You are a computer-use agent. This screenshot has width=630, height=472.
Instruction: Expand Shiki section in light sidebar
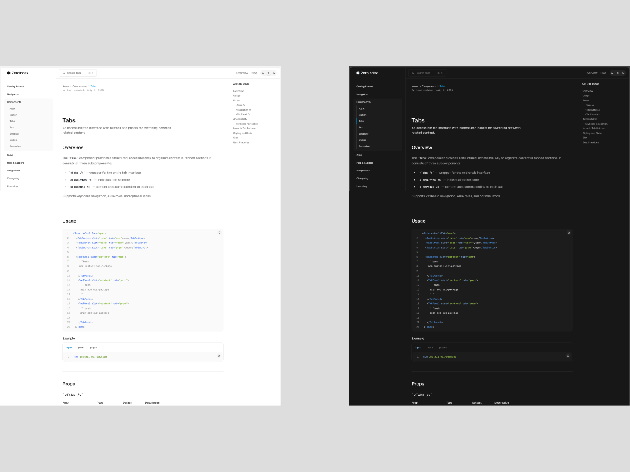click(10, 155)
